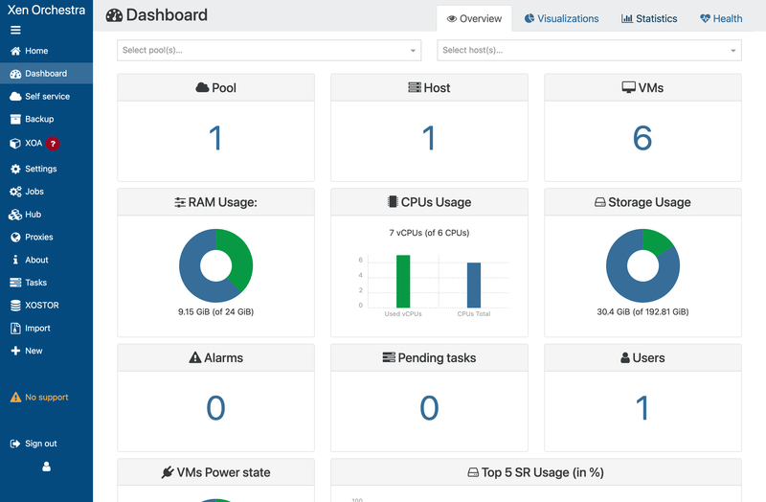
Task: Click the Self service cloud icon
Action: (15, 97)
